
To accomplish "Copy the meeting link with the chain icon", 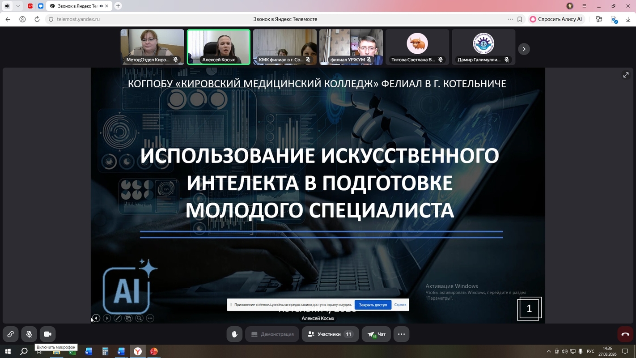I will tap(10, 334).
